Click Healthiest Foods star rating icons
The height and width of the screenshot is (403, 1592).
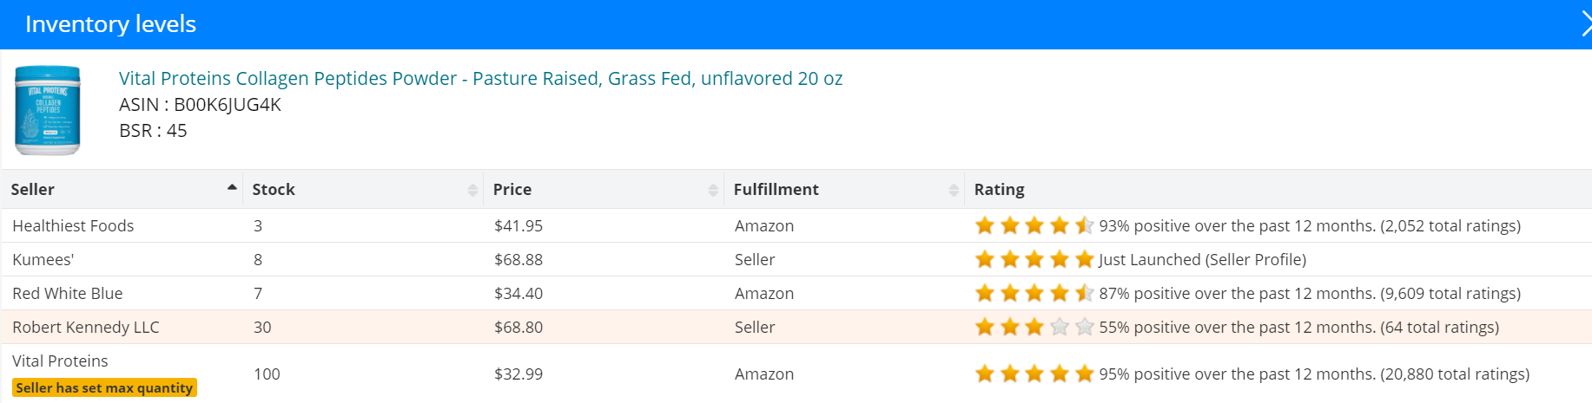pyautogui.click(x=1034, y=225)
